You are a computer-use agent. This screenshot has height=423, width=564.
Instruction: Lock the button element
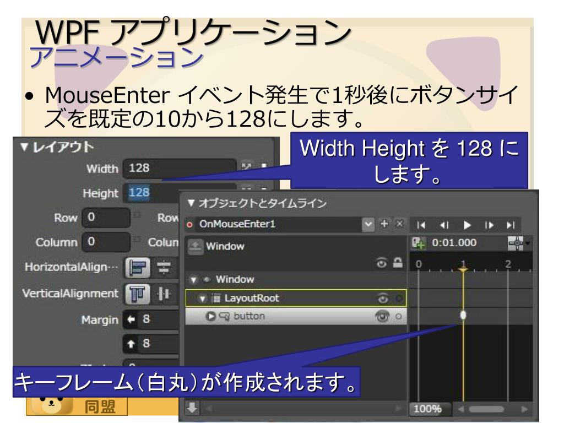(398, 317)
